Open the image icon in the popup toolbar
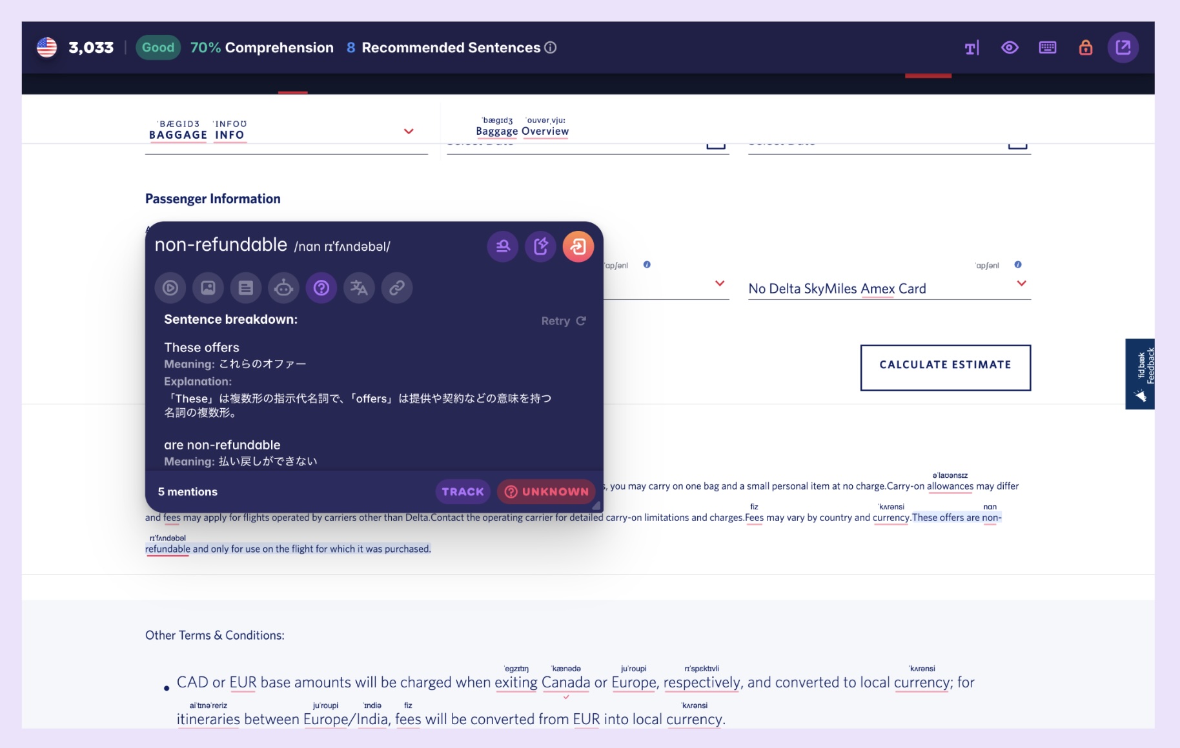This screenshot has width=1180, height=748. pyautogui.click(x=208, y=288)
